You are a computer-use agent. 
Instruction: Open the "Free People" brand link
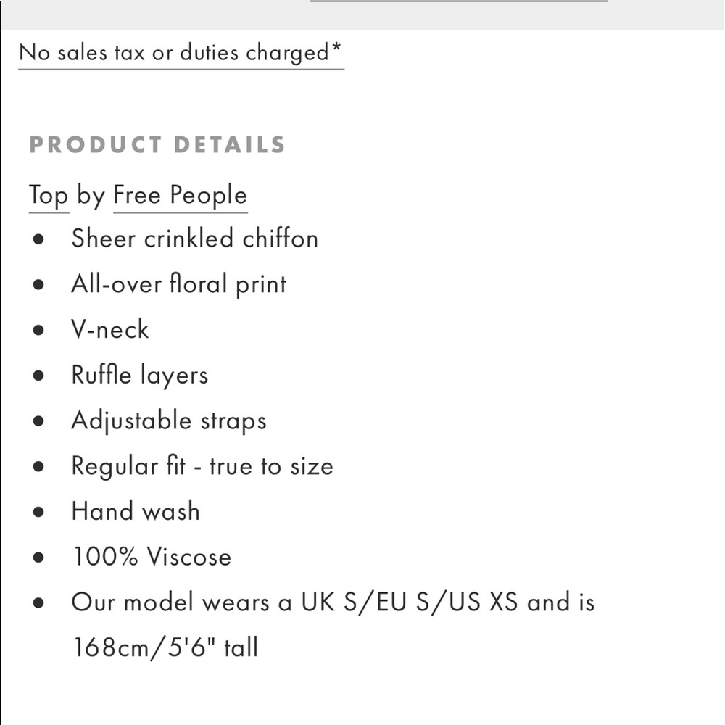coord(180,196)
